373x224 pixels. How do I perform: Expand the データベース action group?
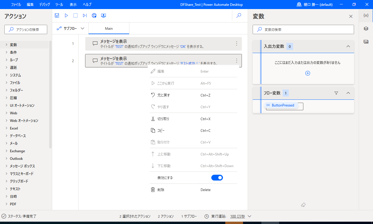coord(7,136)
